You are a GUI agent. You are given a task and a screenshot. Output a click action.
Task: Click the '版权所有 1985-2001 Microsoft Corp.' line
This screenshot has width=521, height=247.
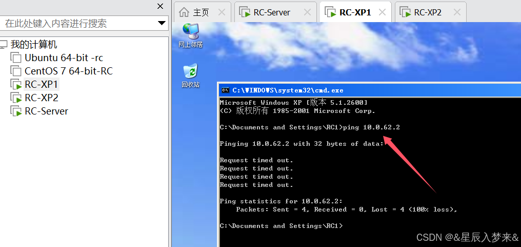(x=297, y=111)
